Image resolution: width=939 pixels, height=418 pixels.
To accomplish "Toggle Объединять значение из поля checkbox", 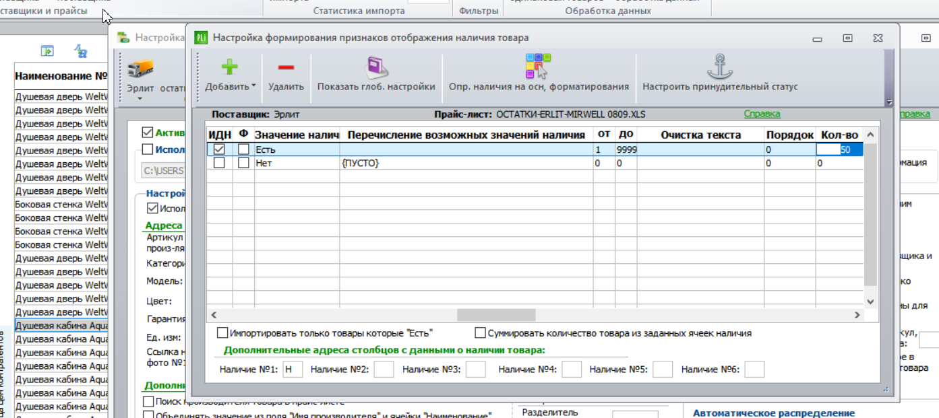I will pyautogui.click(x=148, y=415).
